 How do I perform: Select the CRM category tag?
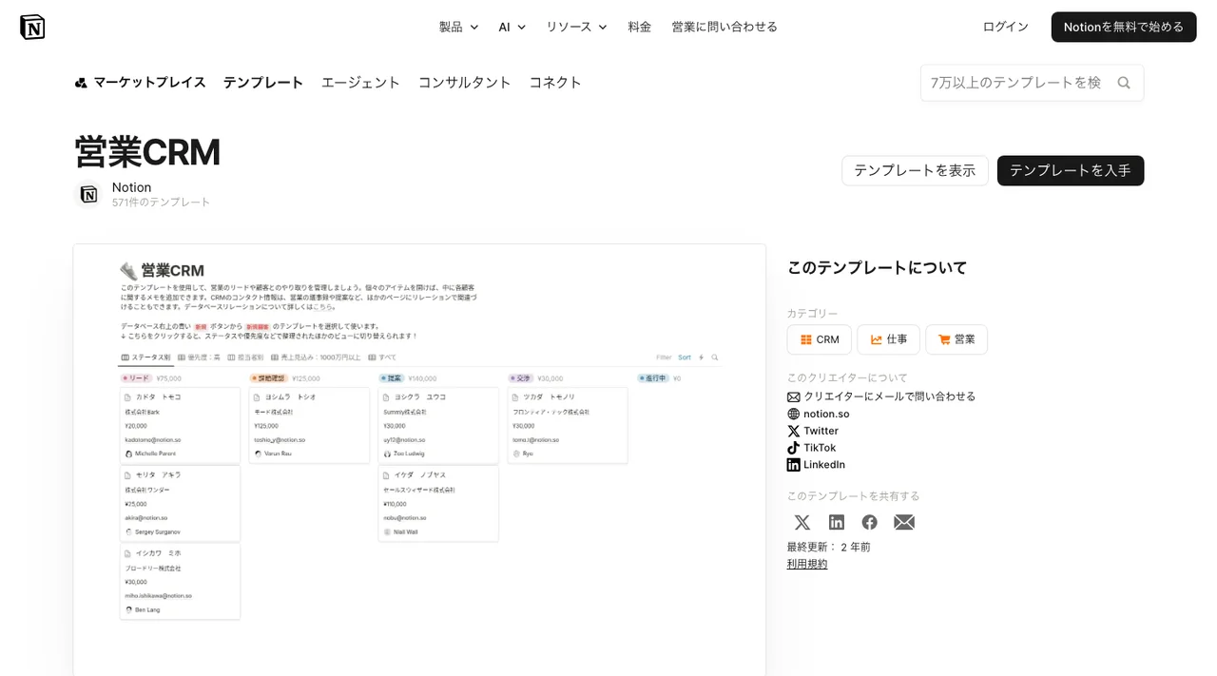tap(820, 339)
